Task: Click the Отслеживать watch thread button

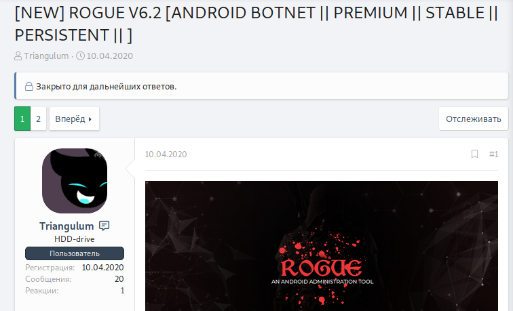Action: 474,119
